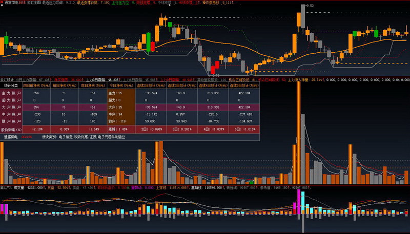Select the 股价涨幅(%) row label
The image size is (410, 234).
pos(11,129)
